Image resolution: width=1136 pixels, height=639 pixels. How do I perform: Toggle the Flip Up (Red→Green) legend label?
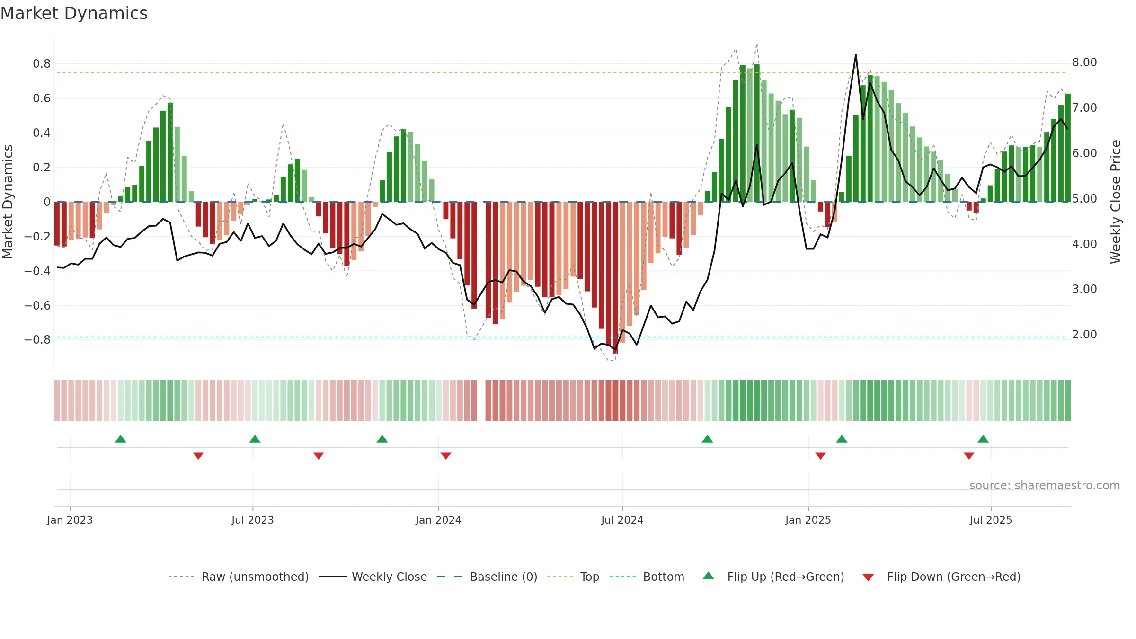point(786,577)
